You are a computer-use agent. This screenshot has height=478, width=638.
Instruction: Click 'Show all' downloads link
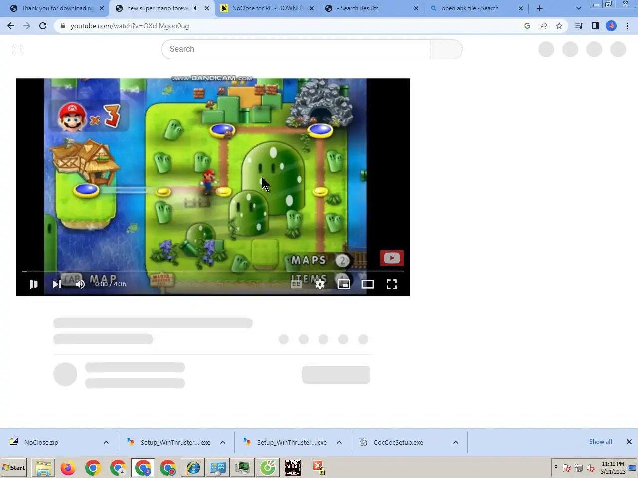600,442
